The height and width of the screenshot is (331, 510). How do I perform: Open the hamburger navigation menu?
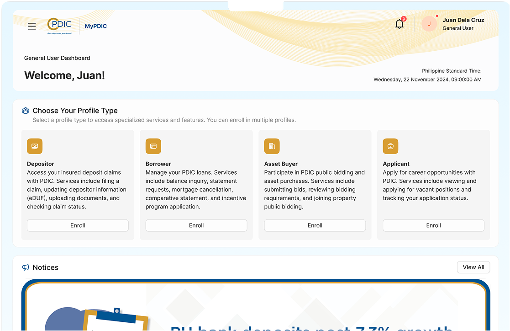click(x=32, y=26)
